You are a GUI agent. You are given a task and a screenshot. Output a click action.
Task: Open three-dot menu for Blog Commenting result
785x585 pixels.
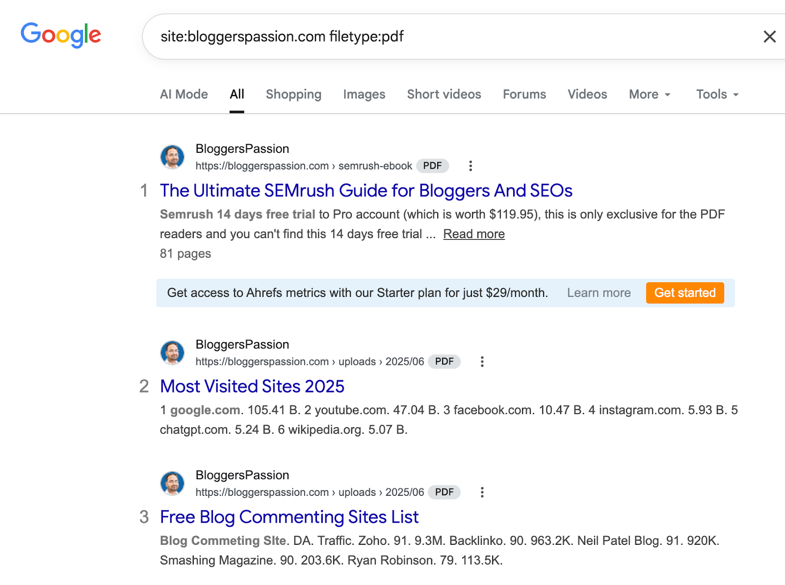click(x=482, y=492)
